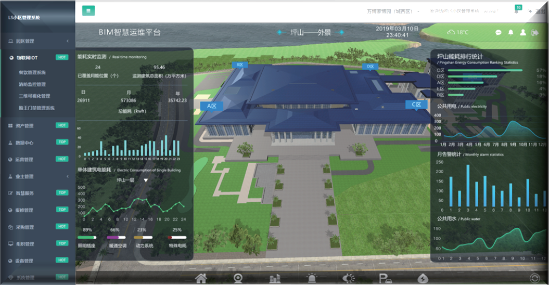This screenshot has height=285, width=549.
Task: Select 三维可视化管理 submenu item
Action: (x=34, y=96)
